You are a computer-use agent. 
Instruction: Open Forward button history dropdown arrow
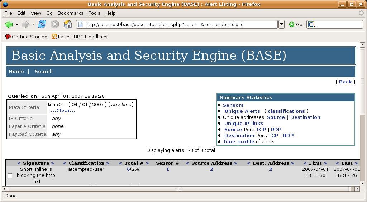pyautogui.click(x=34, y=24)
